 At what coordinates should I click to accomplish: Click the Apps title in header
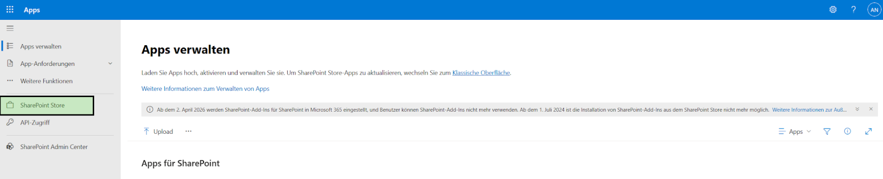[32, 10]
